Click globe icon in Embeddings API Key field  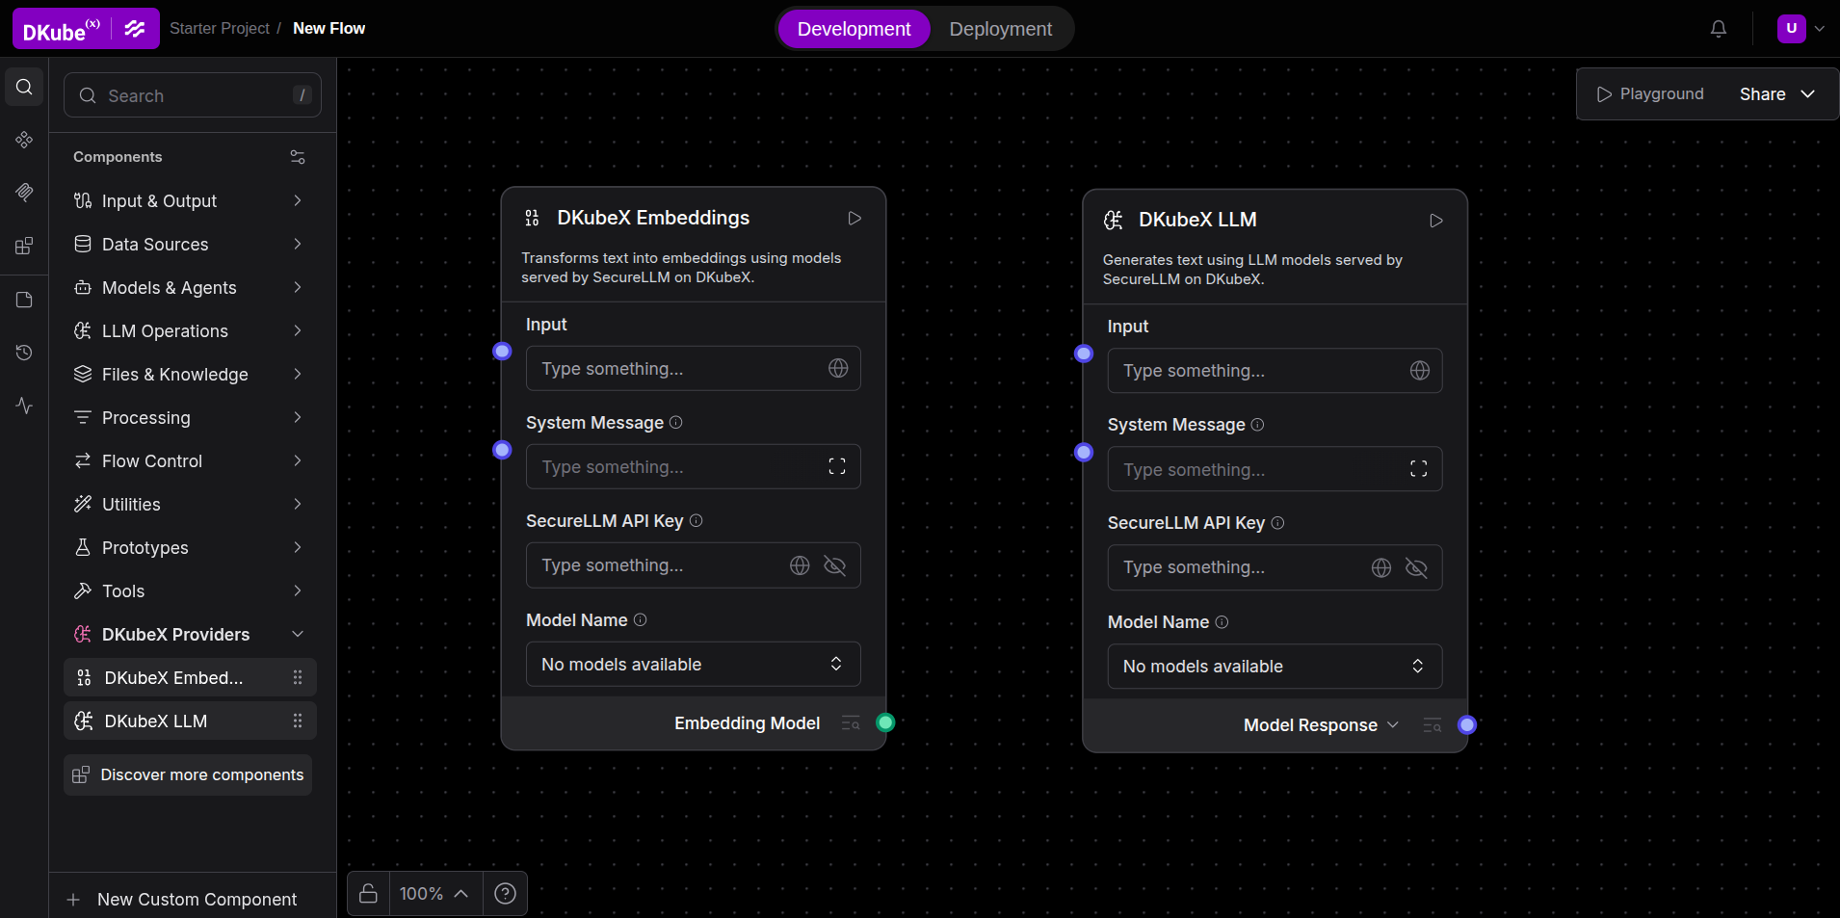pyautogui.click(x=800, y=565)
